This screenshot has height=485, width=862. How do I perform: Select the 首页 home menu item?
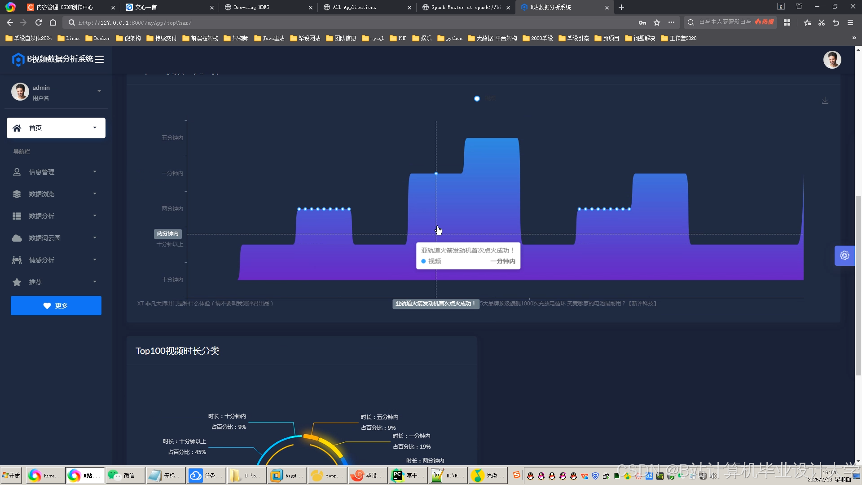coord(56,128)
